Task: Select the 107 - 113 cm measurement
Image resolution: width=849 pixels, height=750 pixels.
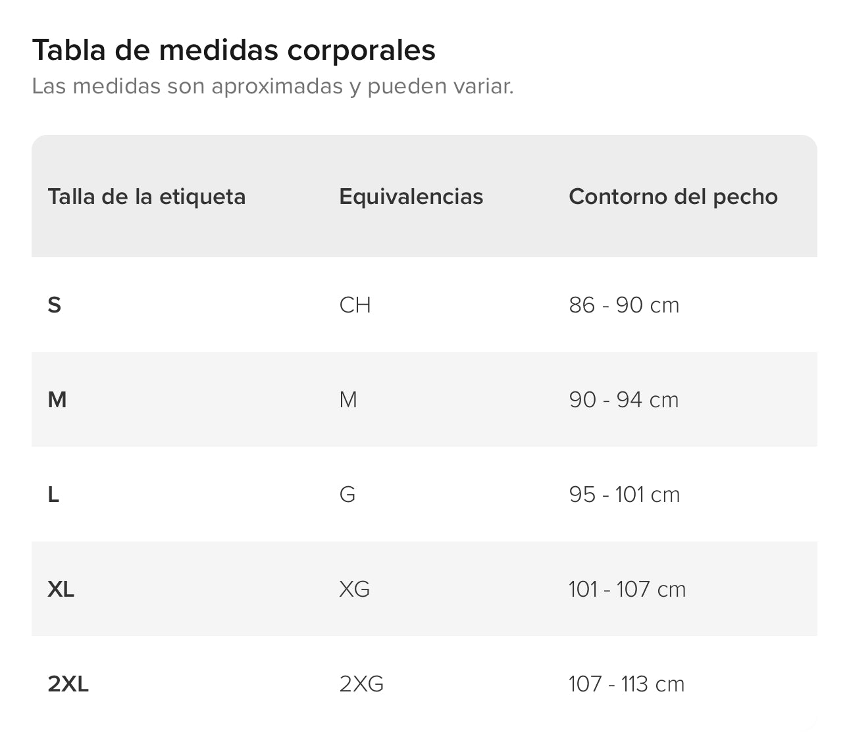Action: 626,684
